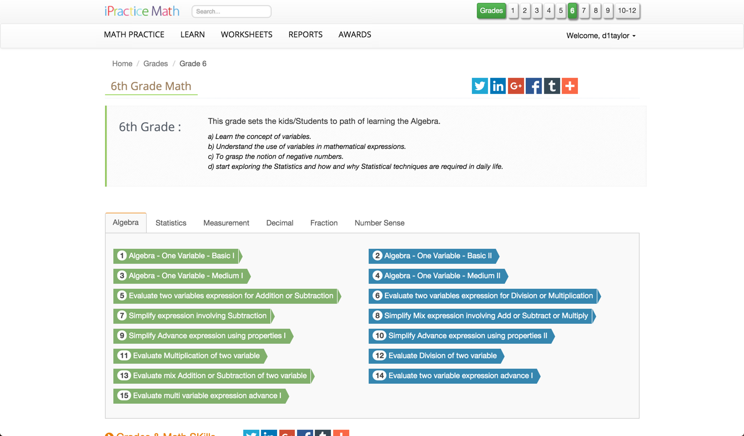Select Grade 9 from the grade buttons
Image resolution: width=744 pixels, height=436 pixels.
click(x=607, y=11)
